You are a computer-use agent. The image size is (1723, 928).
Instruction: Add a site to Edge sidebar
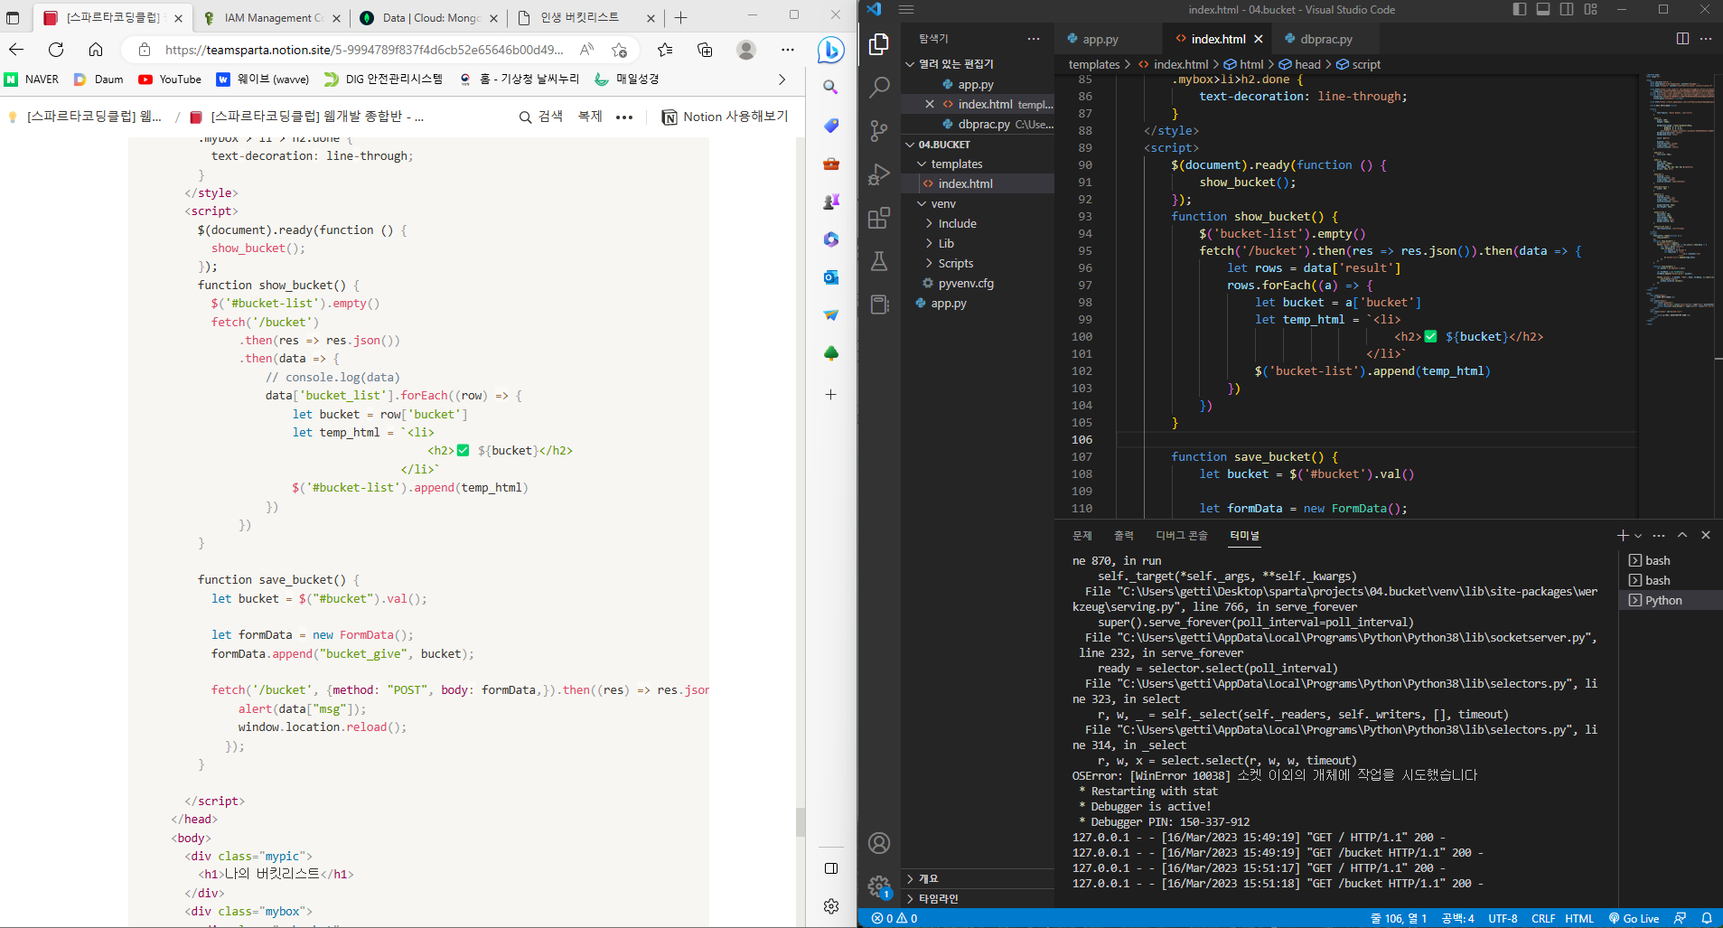click(831, 395)
